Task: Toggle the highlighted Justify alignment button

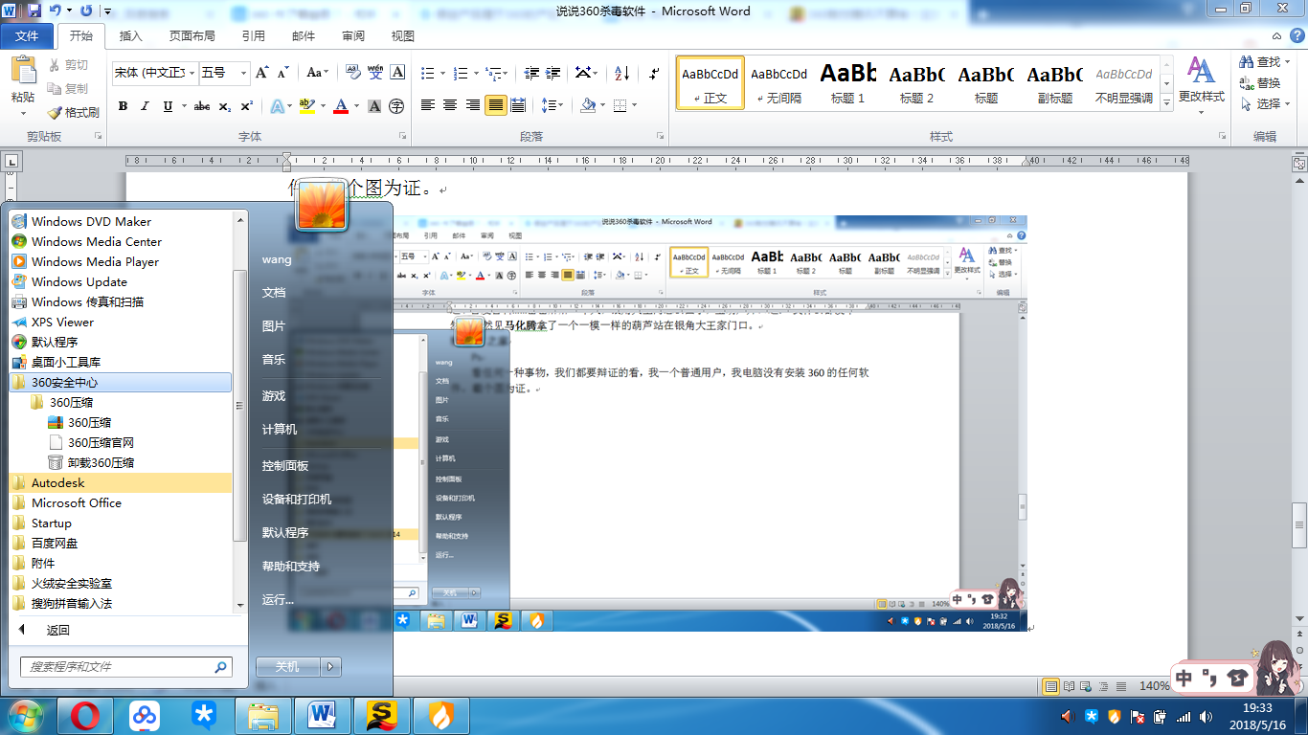Action: coord(495,105)
